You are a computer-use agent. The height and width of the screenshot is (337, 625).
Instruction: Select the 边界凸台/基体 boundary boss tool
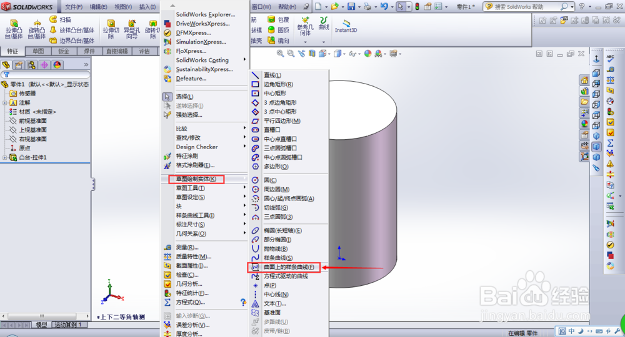pyautogui.click(x=72, y=40)
